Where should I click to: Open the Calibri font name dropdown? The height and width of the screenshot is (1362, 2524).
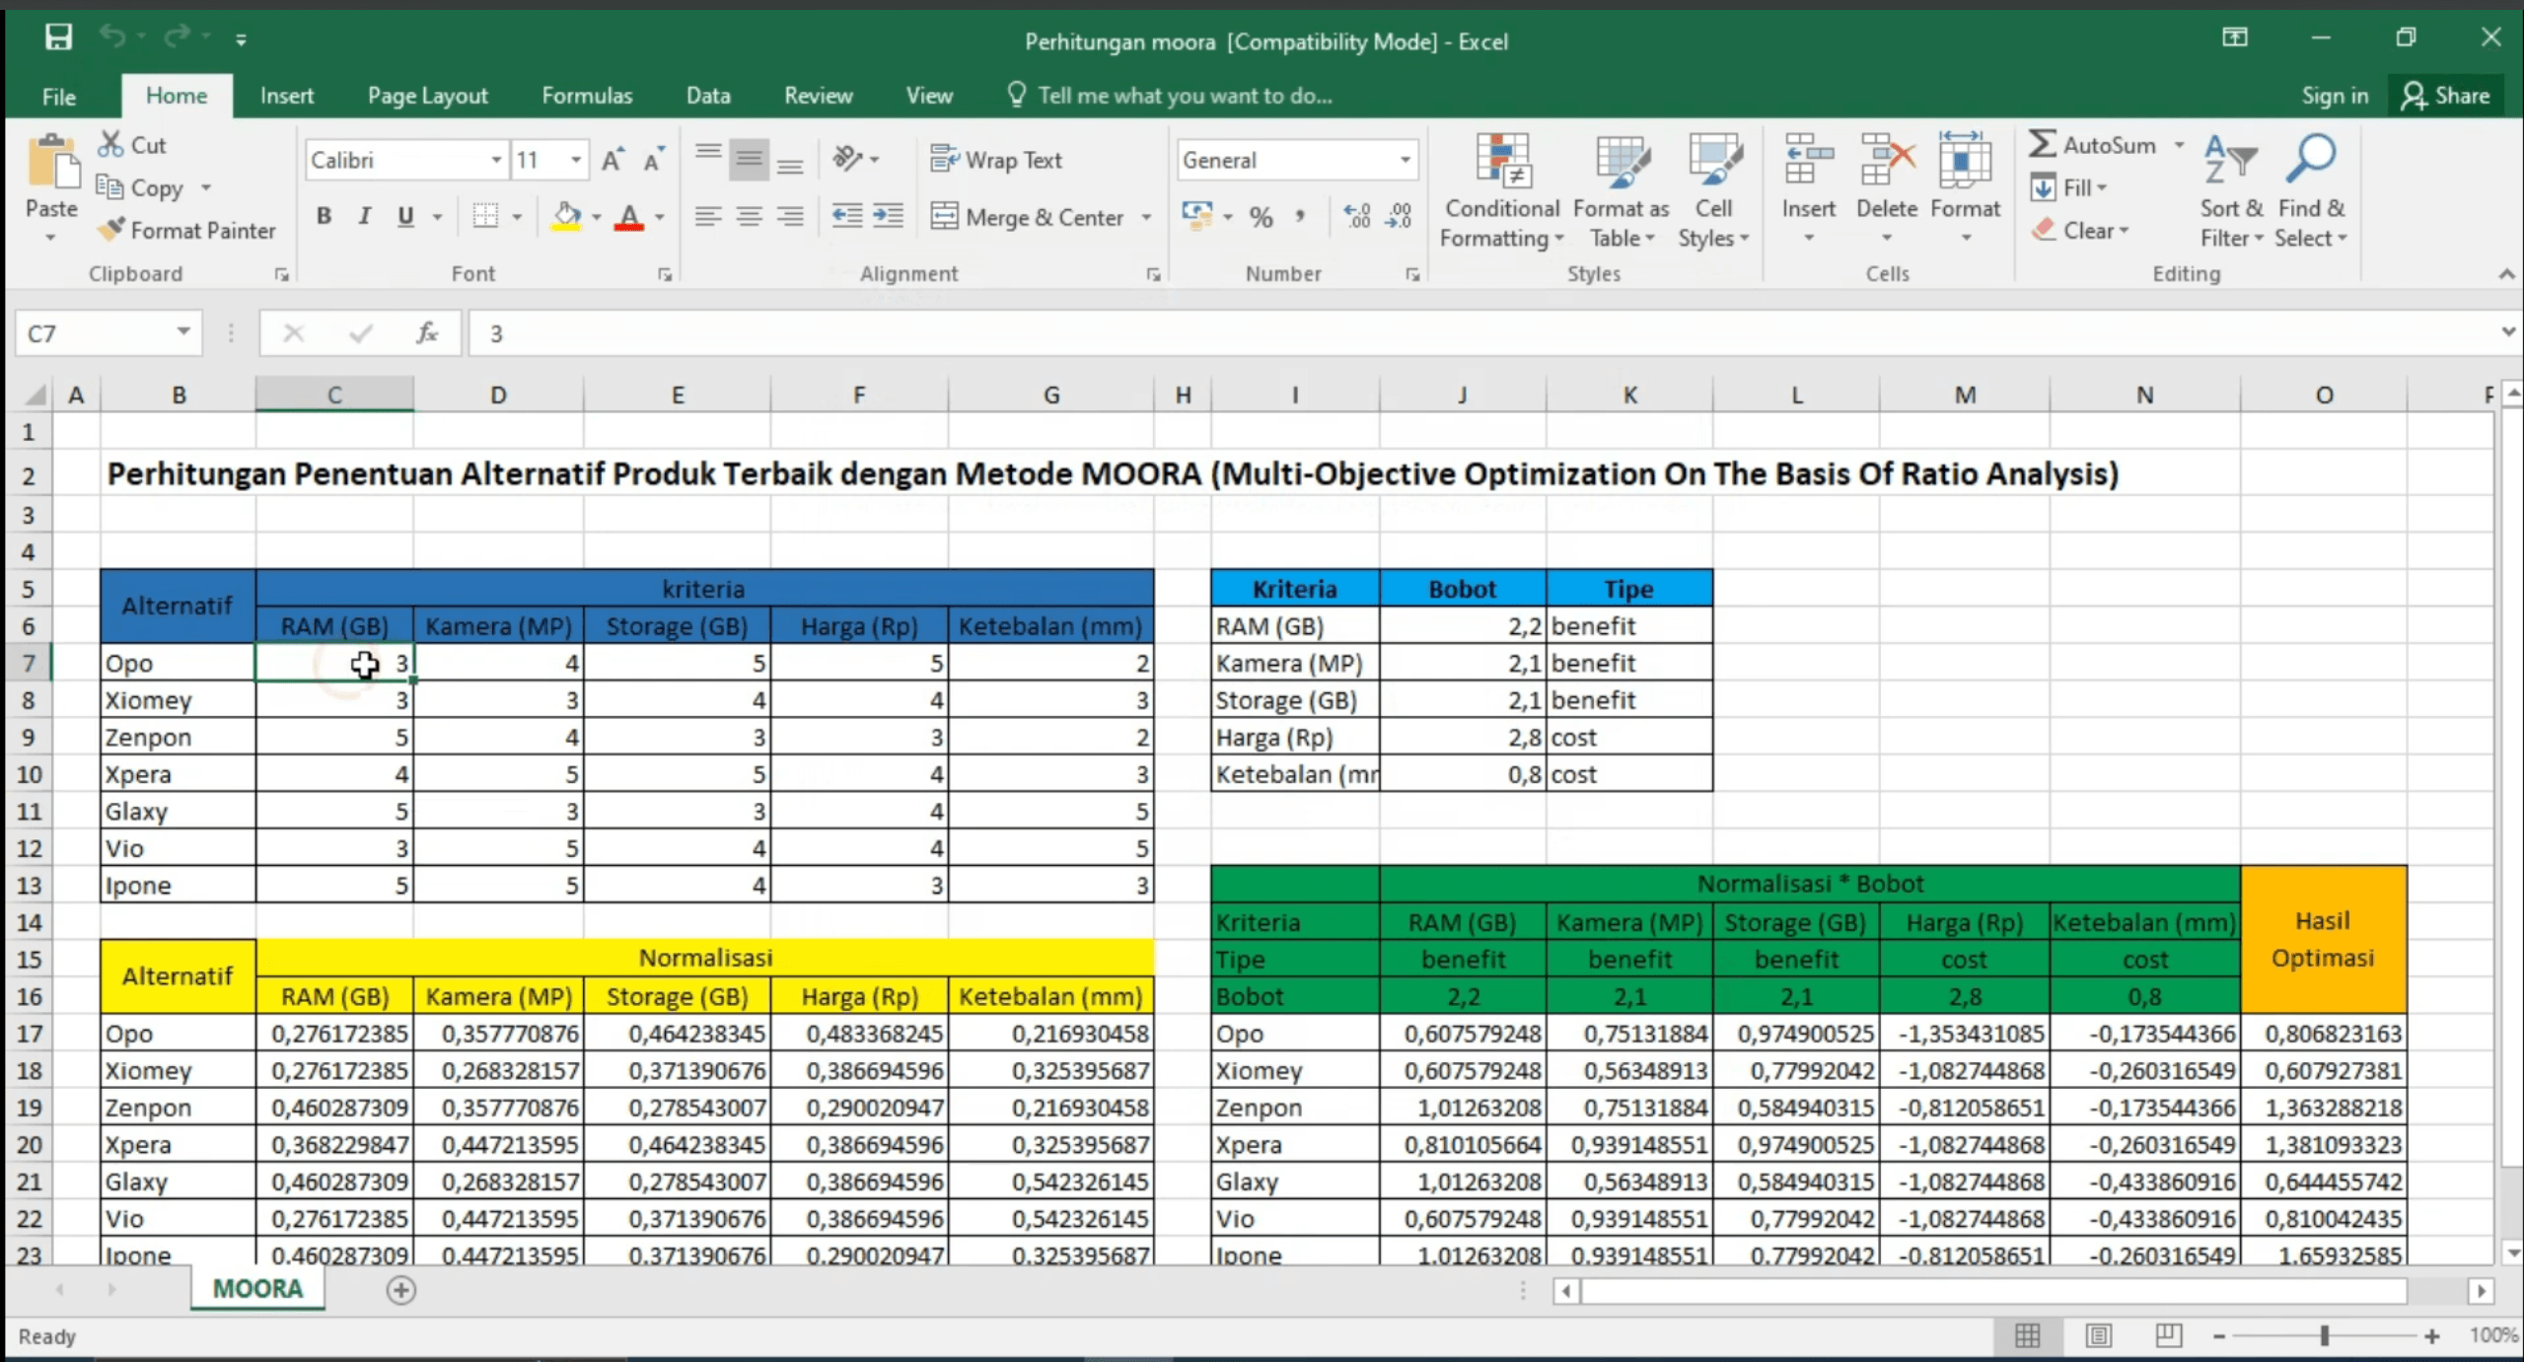[496, 160]
